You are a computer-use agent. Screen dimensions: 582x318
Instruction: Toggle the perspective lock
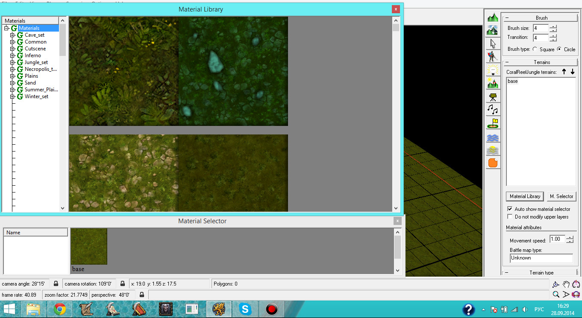coord(142,295)
